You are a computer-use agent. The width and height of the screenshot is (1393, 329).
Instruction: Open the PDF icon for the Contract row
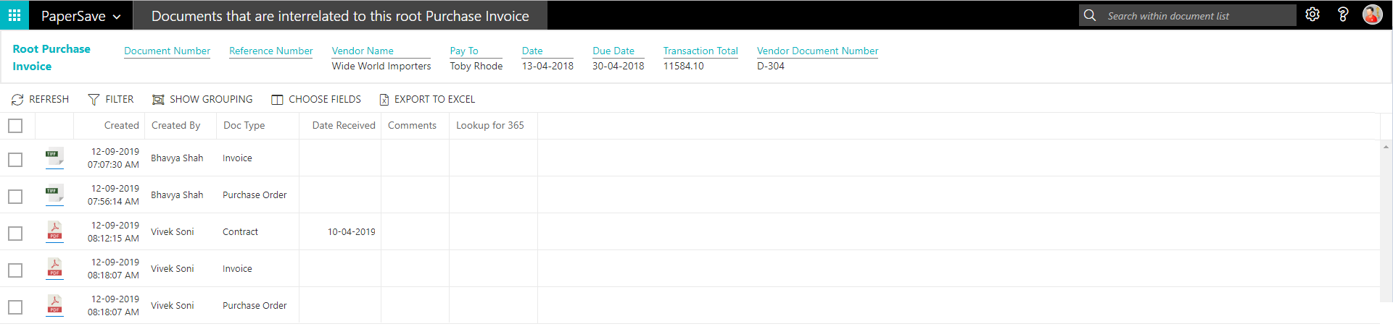pyautogui.click(x=54, y=231)
